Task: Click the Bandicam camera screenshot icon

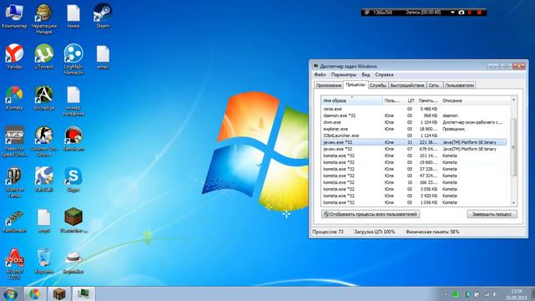Action: point(461,13)
